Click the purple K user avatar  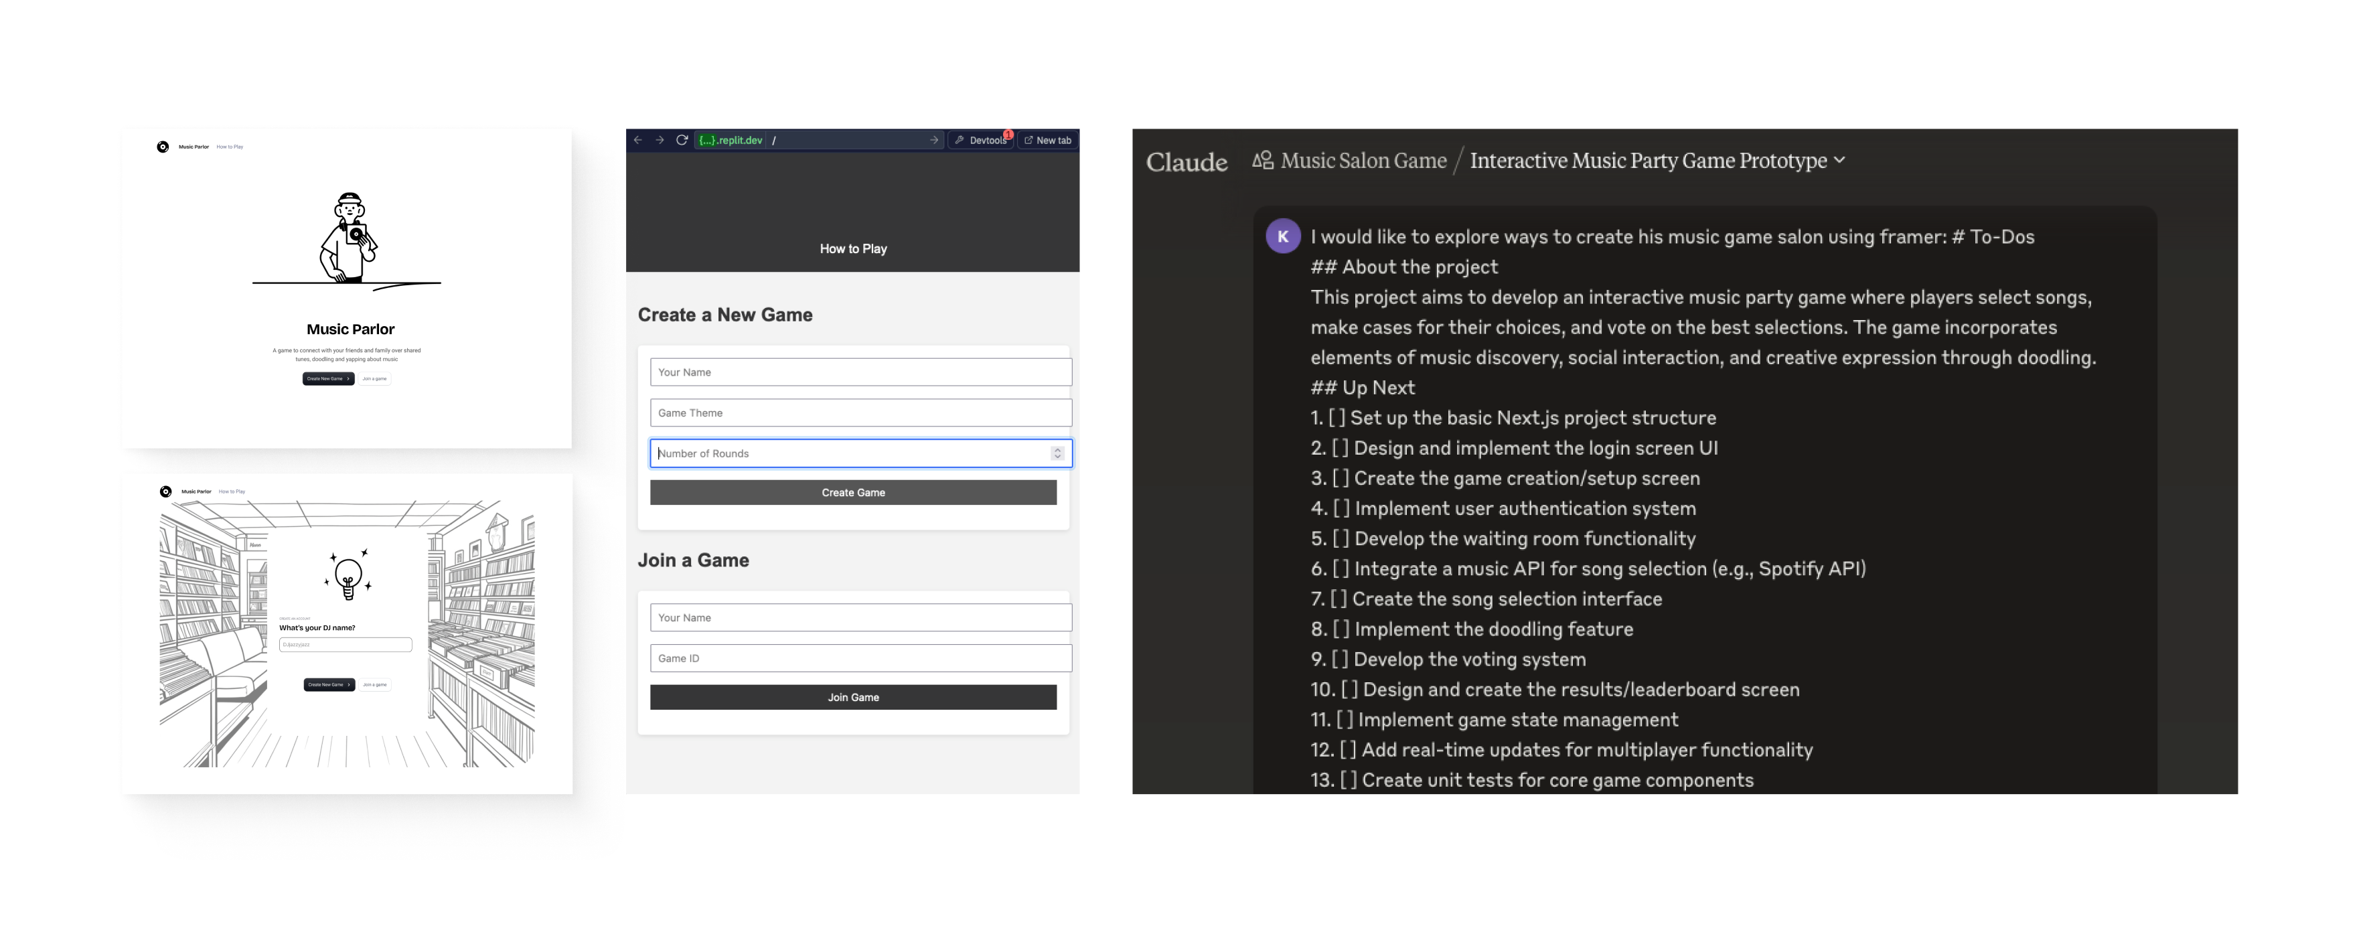[x=1282, y=236]
